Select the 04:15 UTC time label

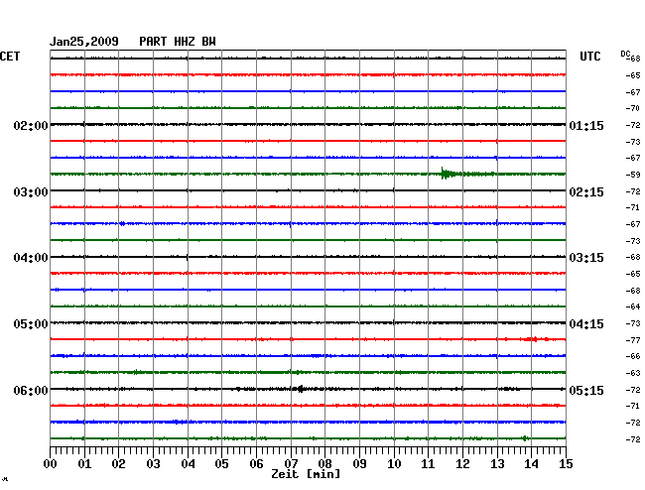(x=586, y=323)
